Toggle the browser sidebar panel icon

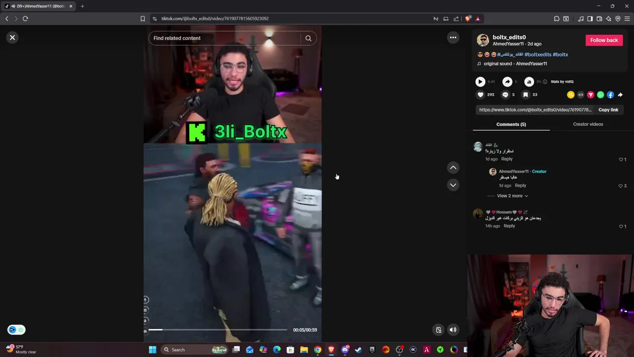click(x=590, y=19)
